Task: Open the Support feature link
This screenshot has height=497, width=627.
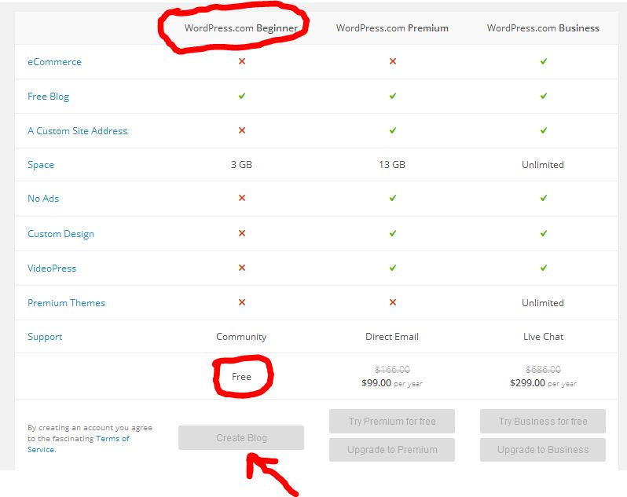Action: pos(45,337)
